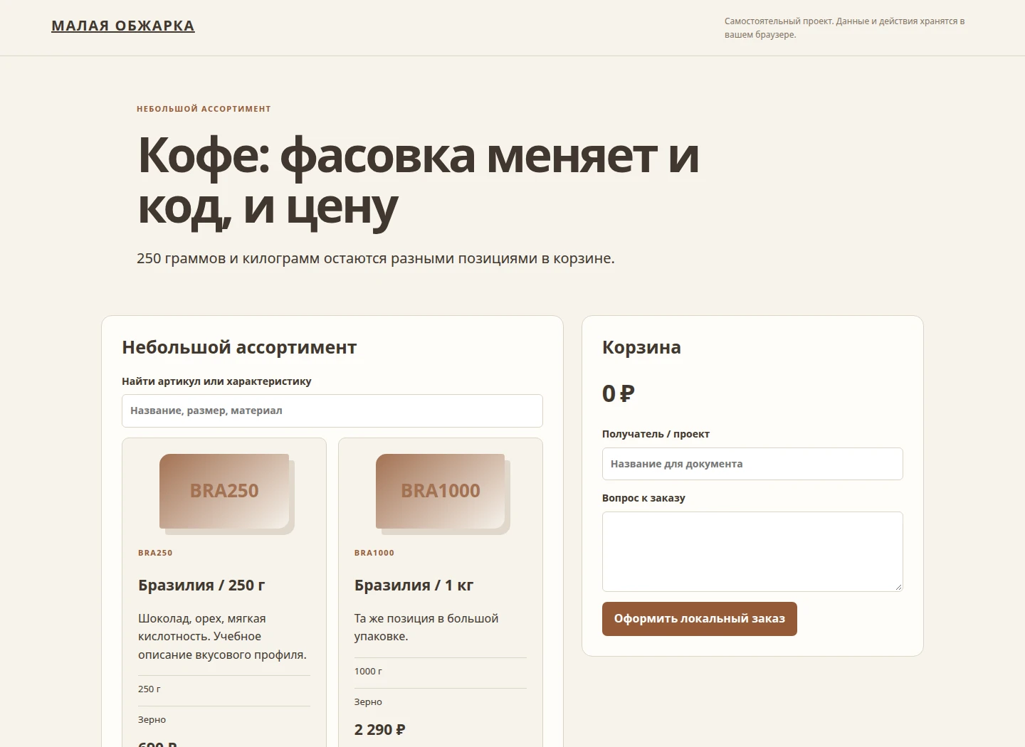Click the Бразилия / 1 кг product title
1025x747 pixels.
click(414, 586)
